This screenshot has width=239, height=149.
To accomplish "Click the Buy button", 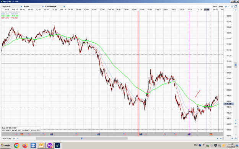I will 221,6.
